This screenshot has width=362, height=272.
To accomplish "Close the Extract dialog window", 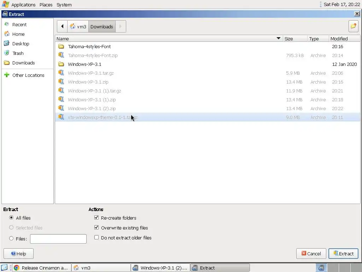I will [357, 14].
